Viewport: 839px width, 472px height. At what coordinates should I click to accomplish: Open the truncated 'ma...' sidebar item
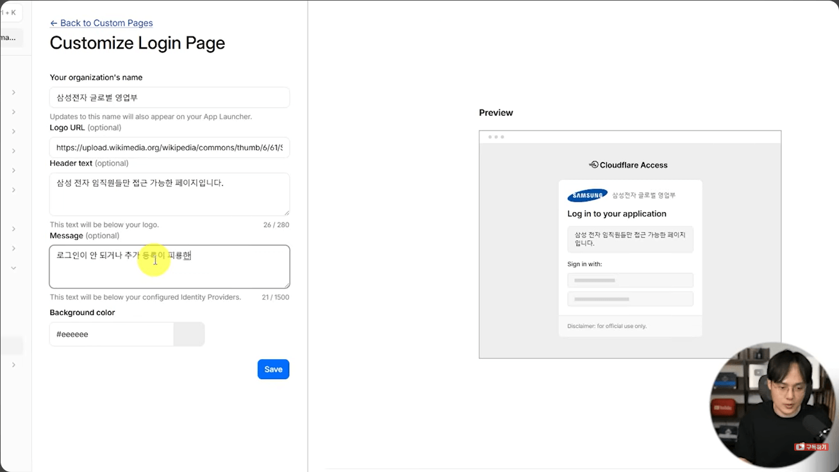(11, 38)
